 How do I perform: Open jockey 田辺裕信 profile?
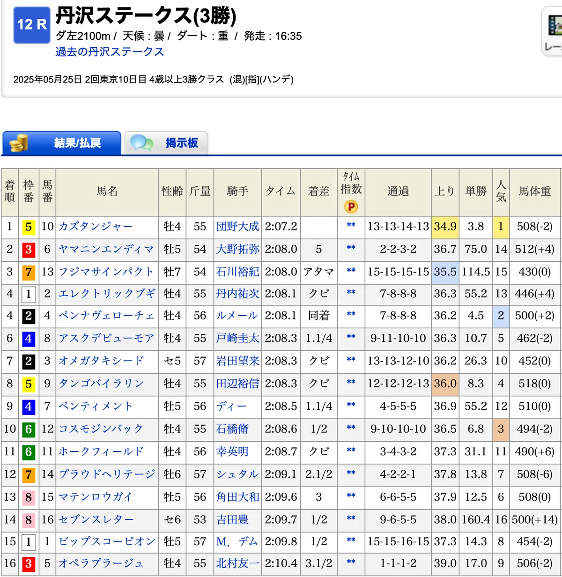[x=237, y=384]
